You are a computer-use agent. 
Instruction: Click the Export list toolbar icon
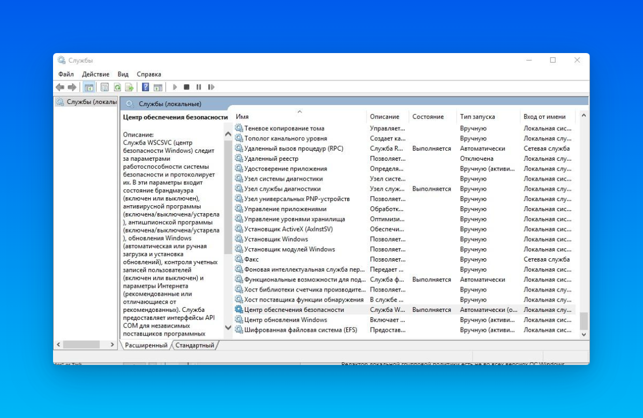[x=129, y=87]
